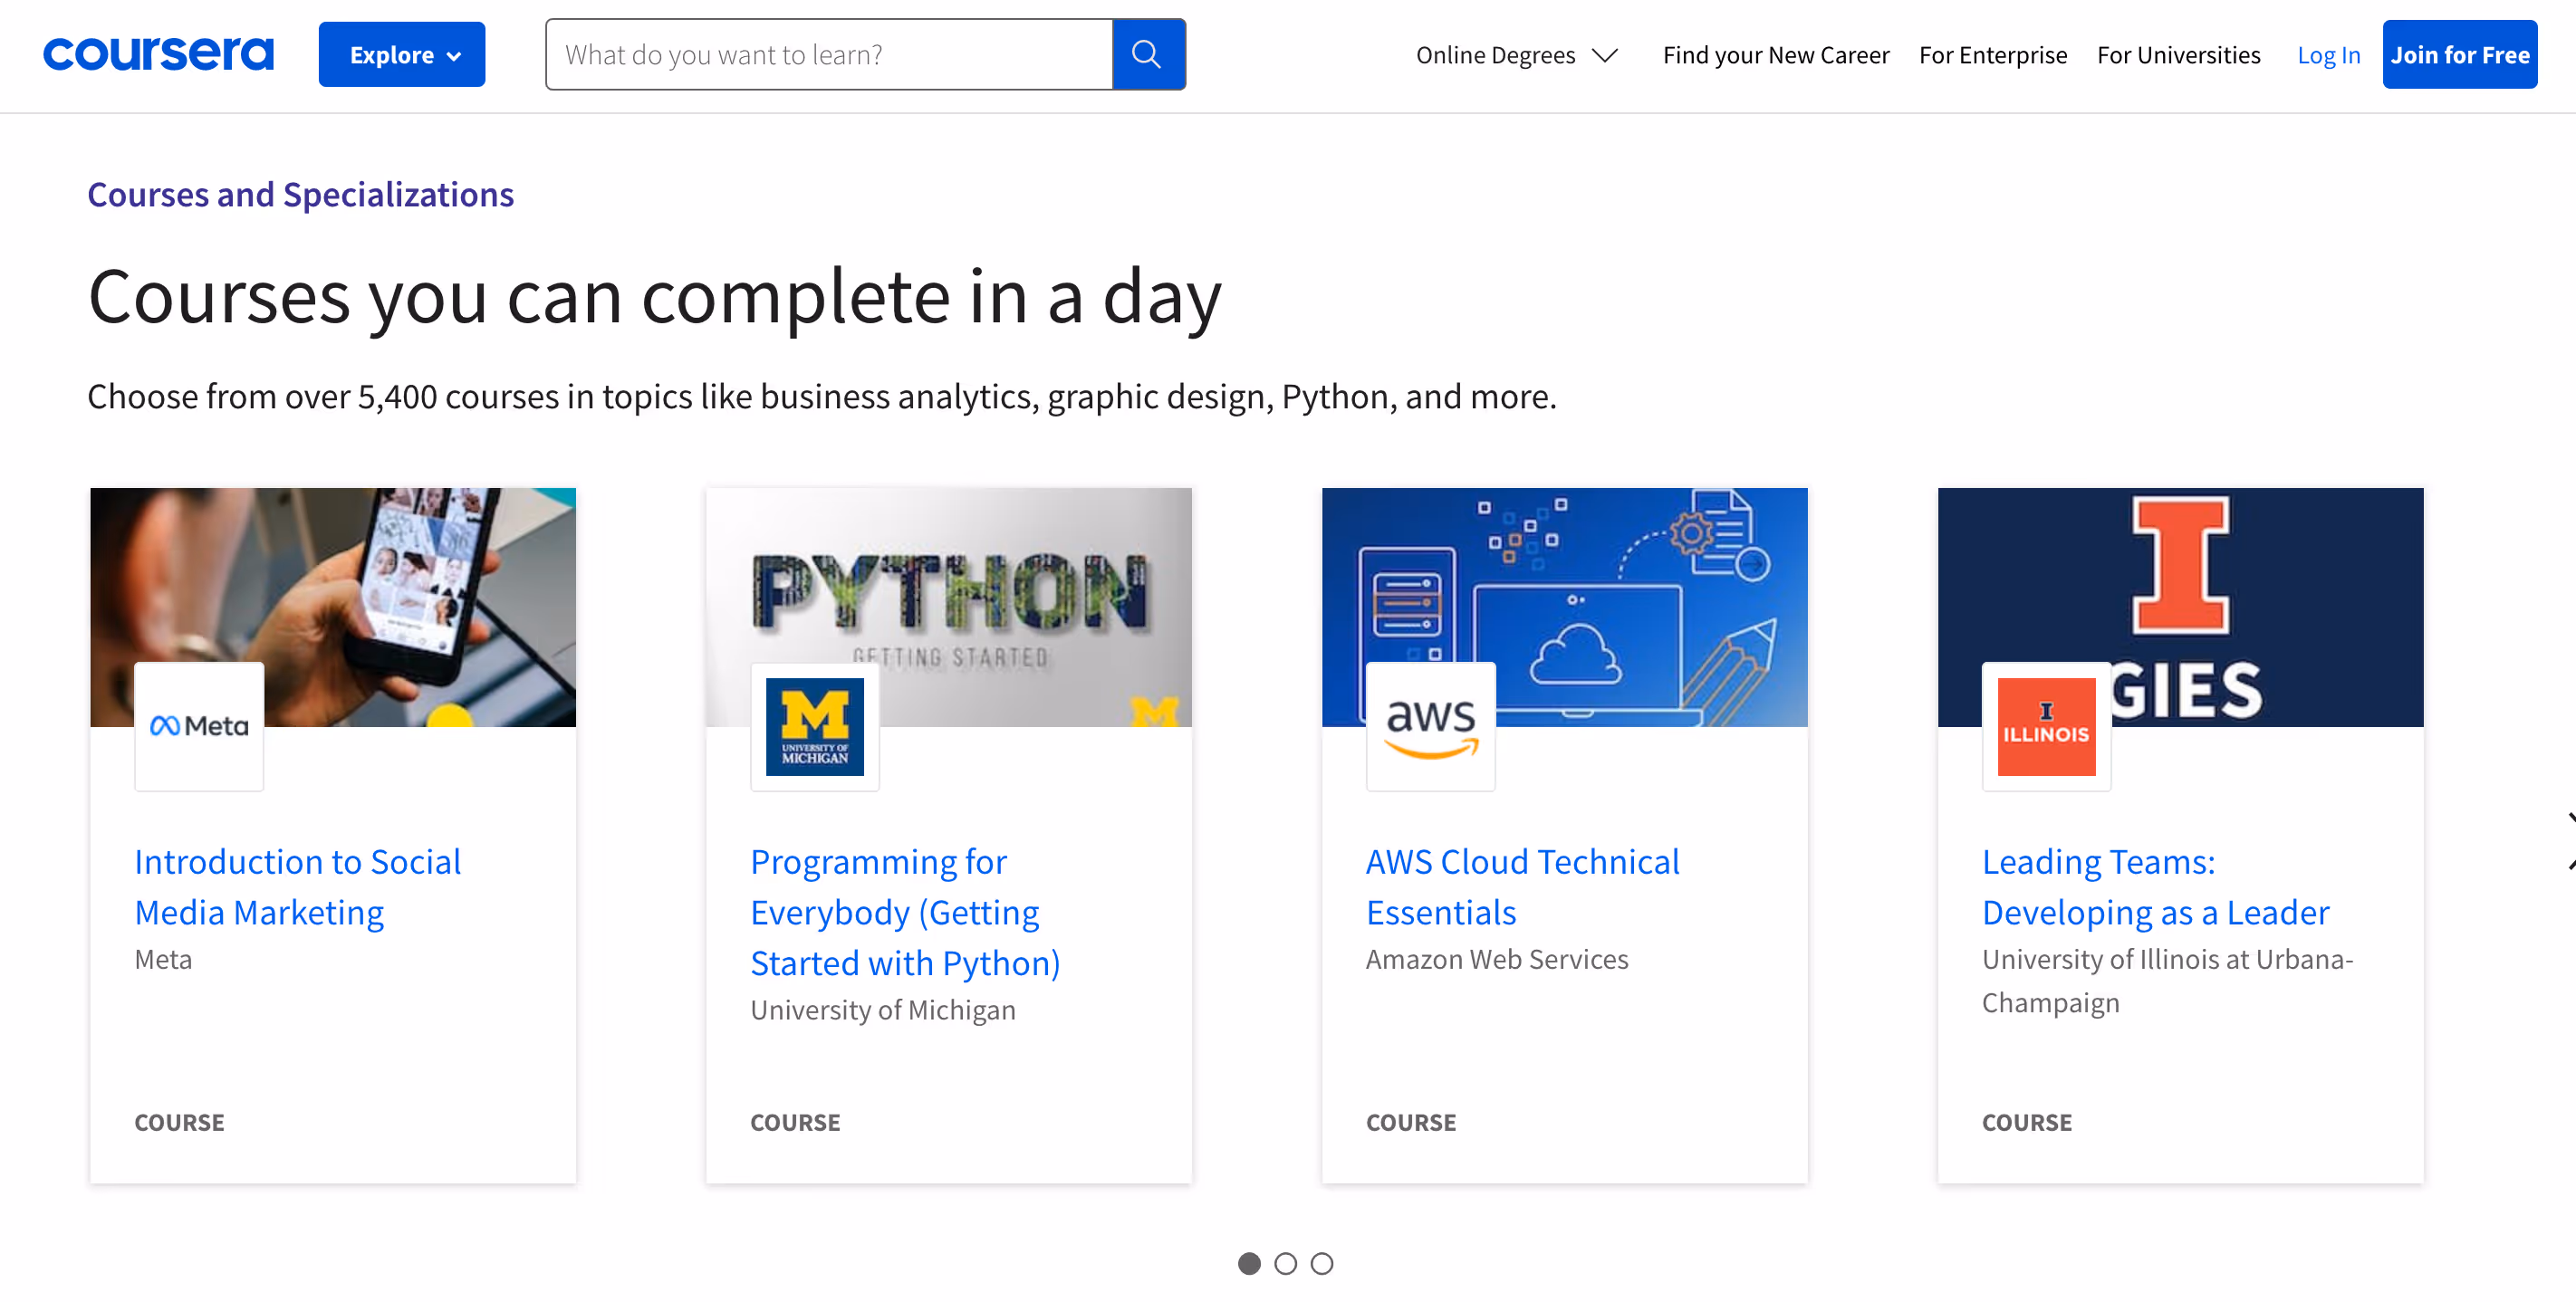Click the Log In link
This screenshot has height=1302, width=2576.
coord(2327,55)
